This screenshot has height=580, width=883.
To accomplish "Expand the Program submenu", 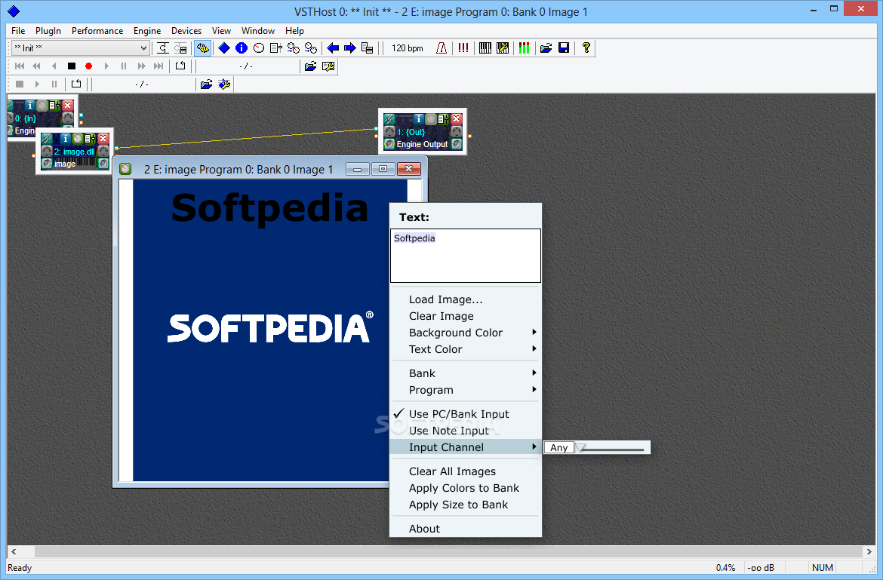I will click(465, 391).
